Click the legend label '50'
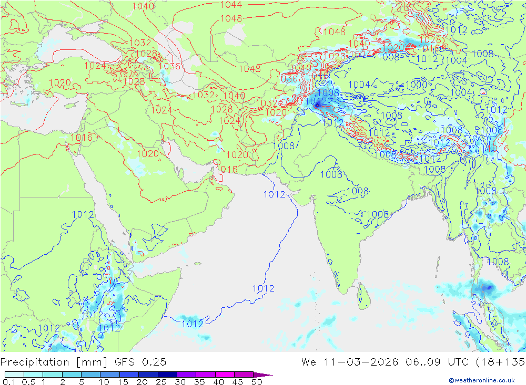This screenshot has width=526, height=385. 257,382
